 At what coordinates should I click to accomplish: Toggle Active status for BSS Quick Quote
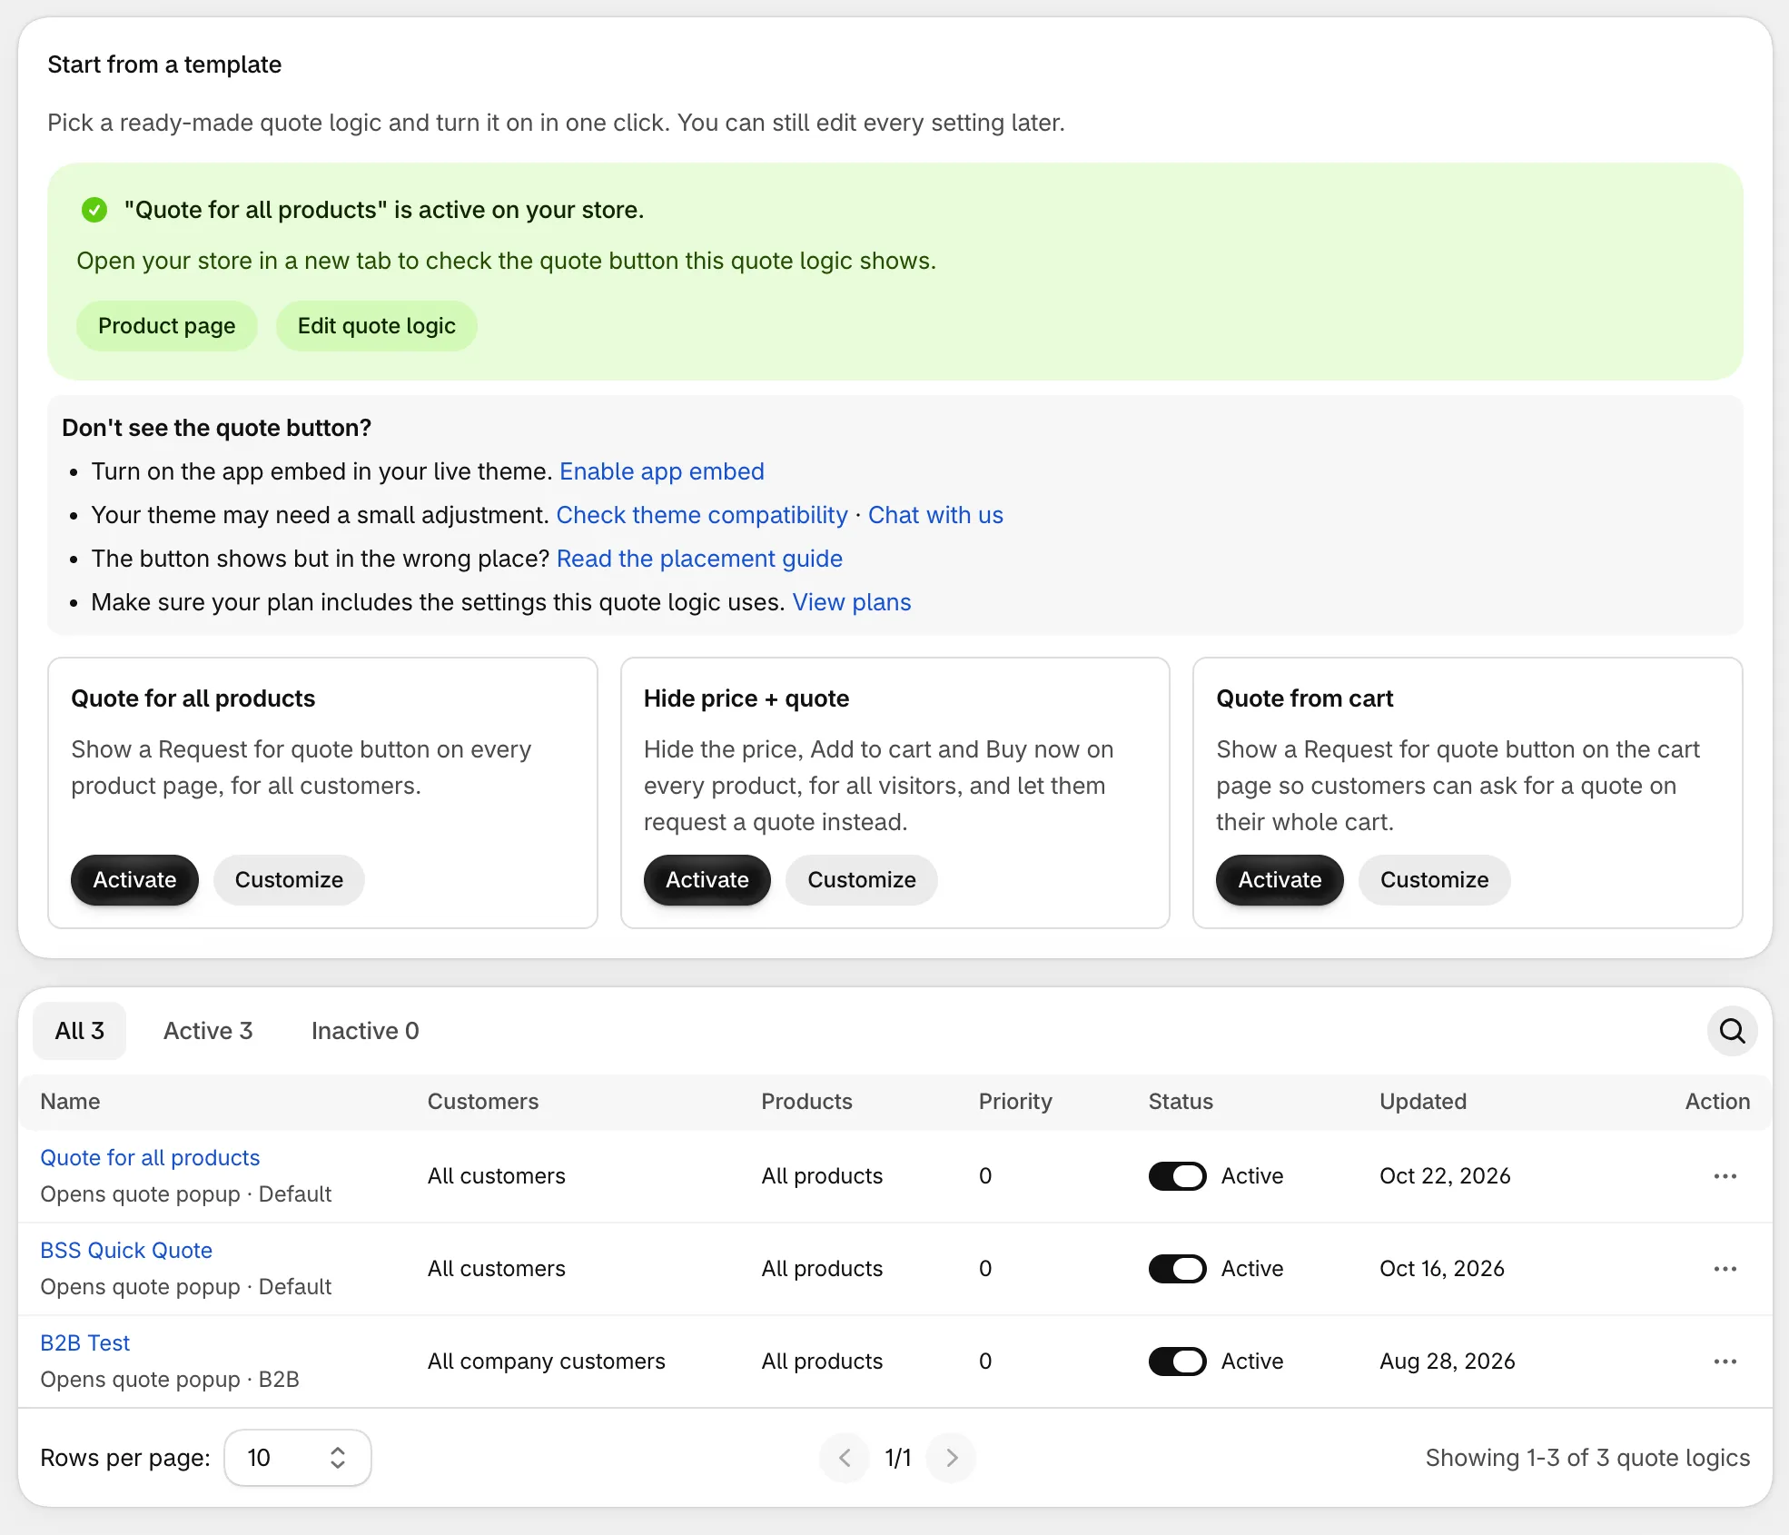[1177, 1269]
